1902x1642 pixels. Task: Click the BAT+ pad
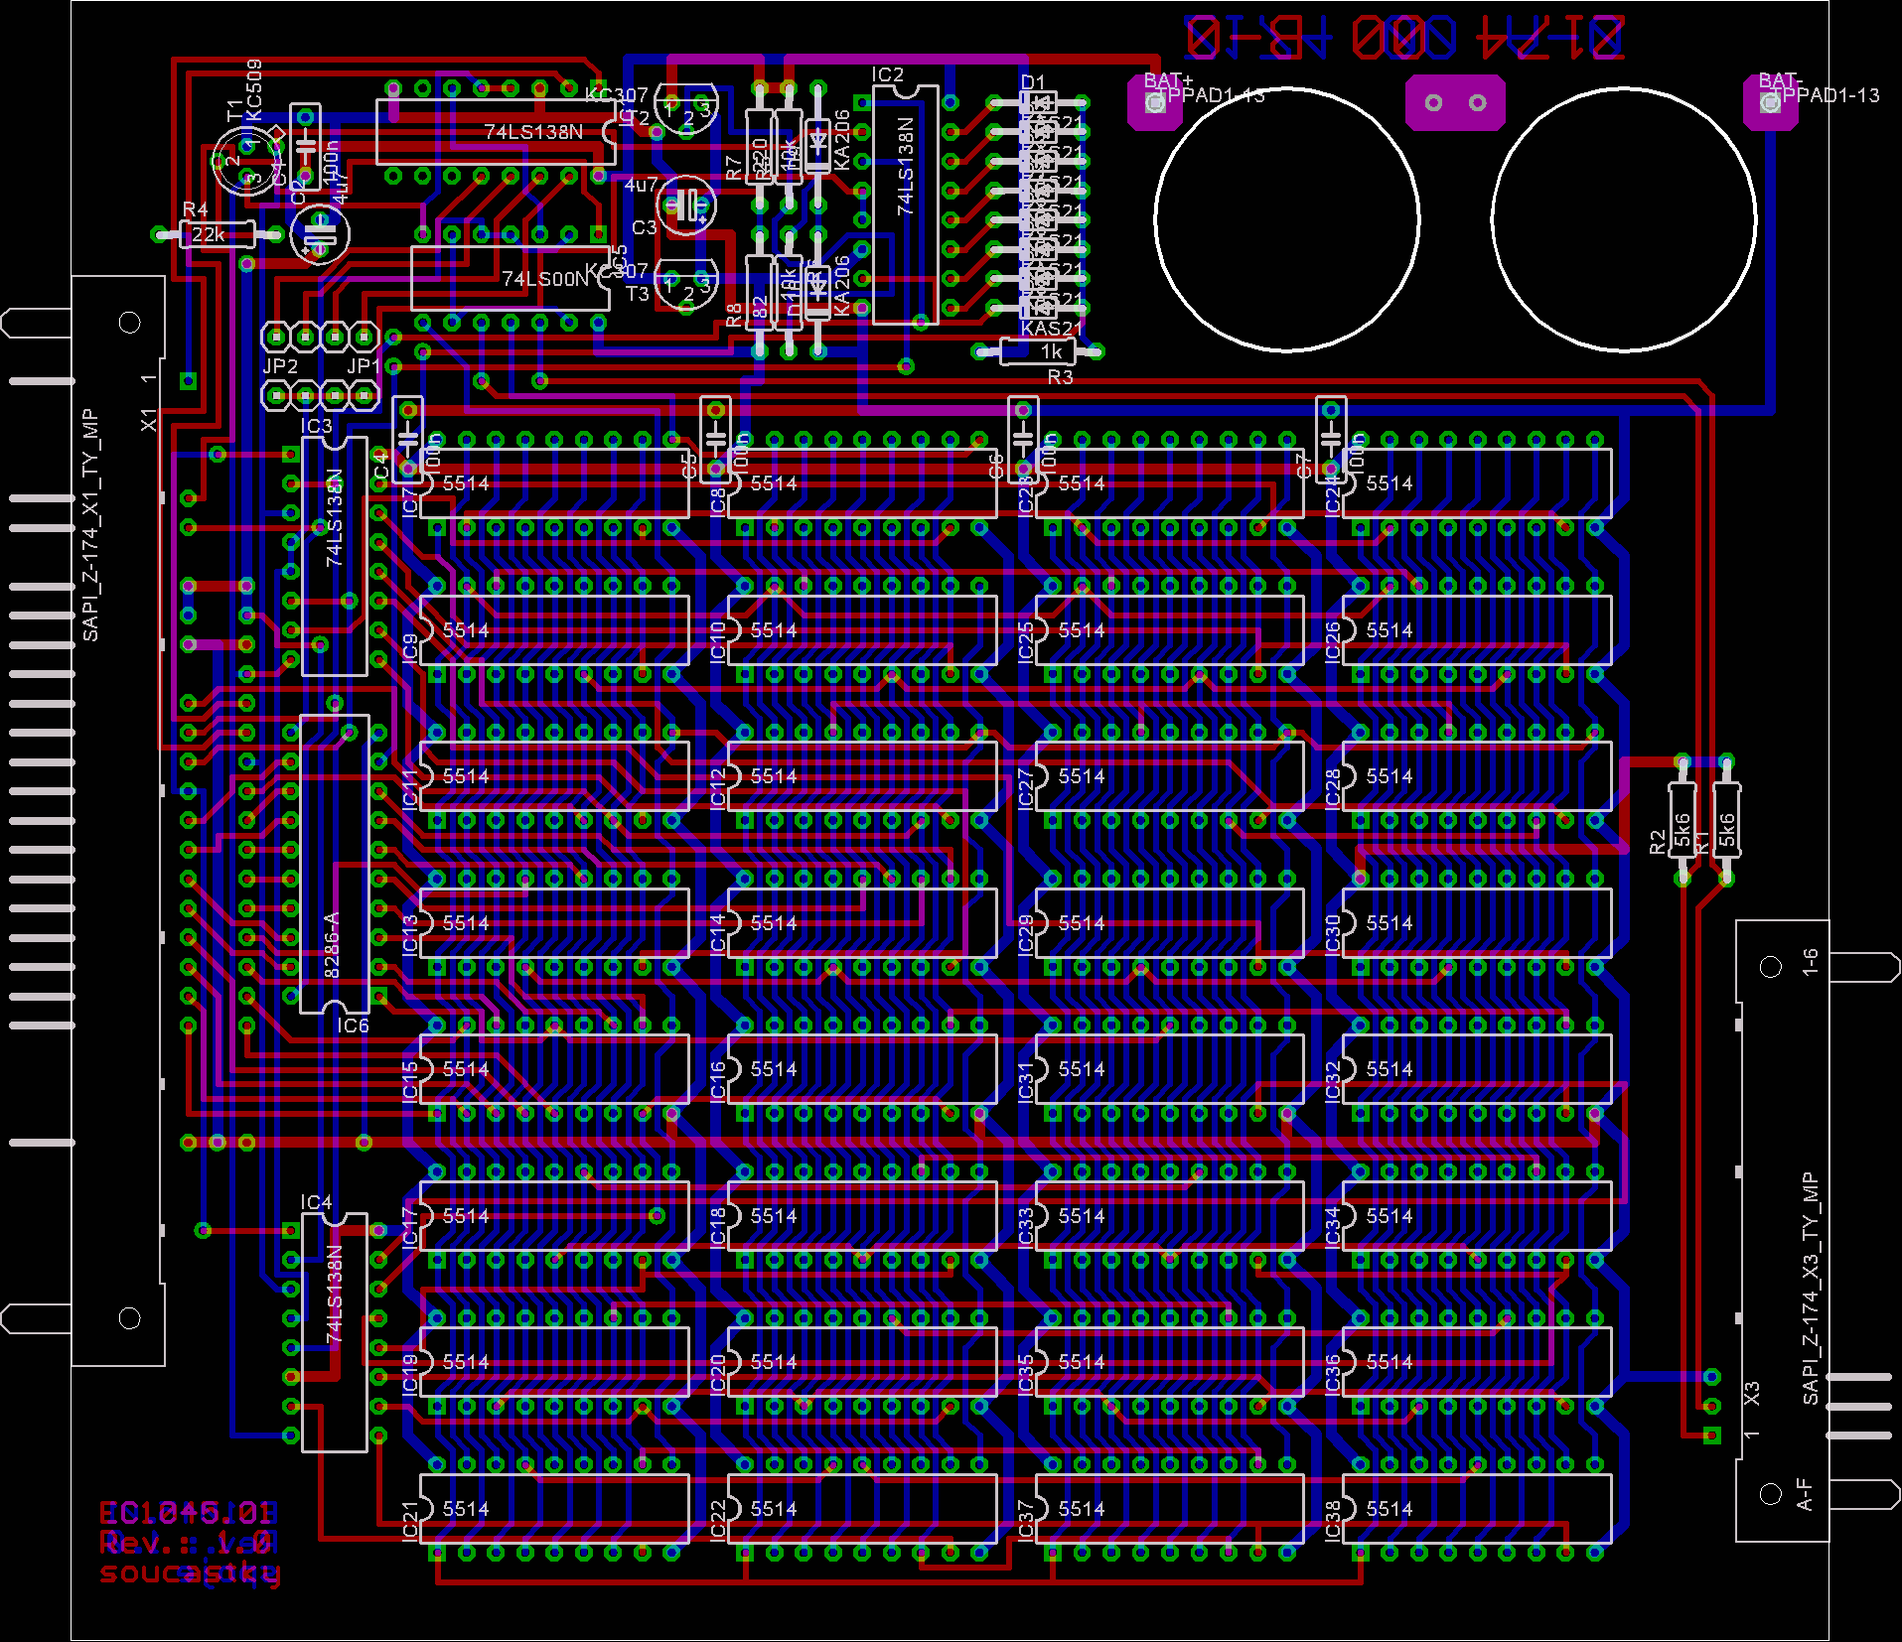(1155, 102)
